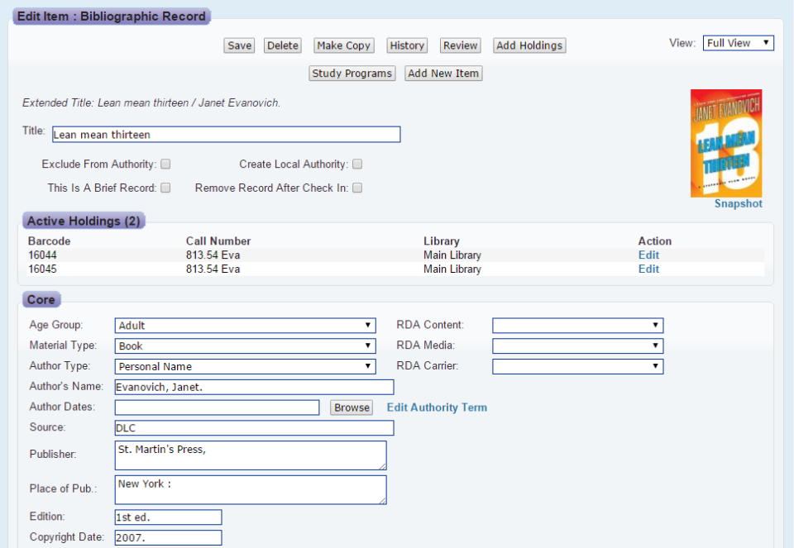
Task: Open the Author Type dropdown
Action: 245,366
